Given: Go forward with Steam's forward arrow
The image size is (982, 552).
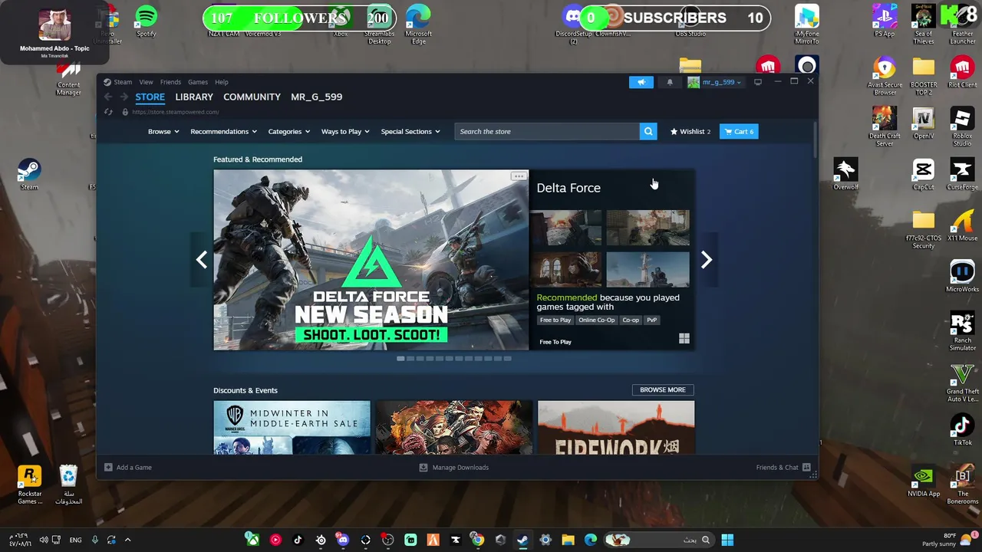Looking at the screenshot, I should tap(124, 97).
